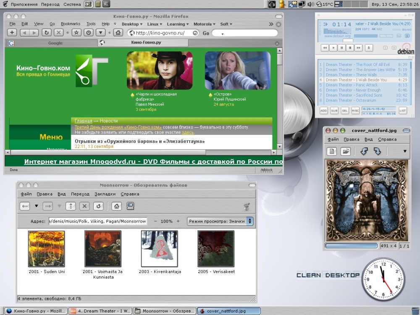The width and height of the screenshot is (420, 315).
Task: Select track Dream Theater - Octavarium
Action: point(363,100)
